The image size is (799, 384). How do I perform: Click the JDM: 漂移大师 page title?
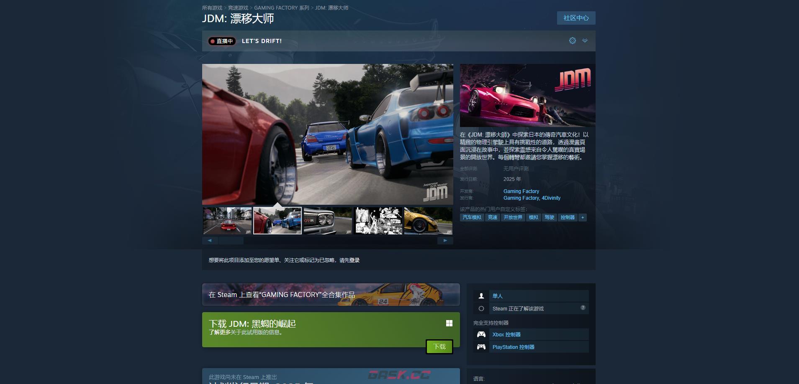238,18
